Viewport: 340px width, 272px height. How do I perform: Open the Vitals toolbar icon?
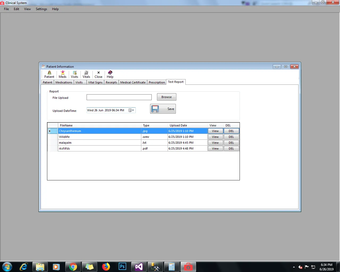pos(86,74)
